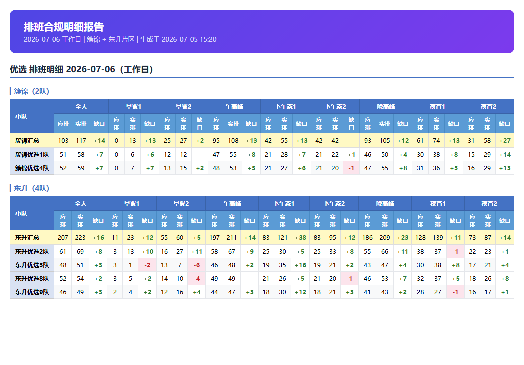Click 簇锦汇总 全天 应排 value 103
Viewport: 524px width, 365px height.
coord(63,141)
